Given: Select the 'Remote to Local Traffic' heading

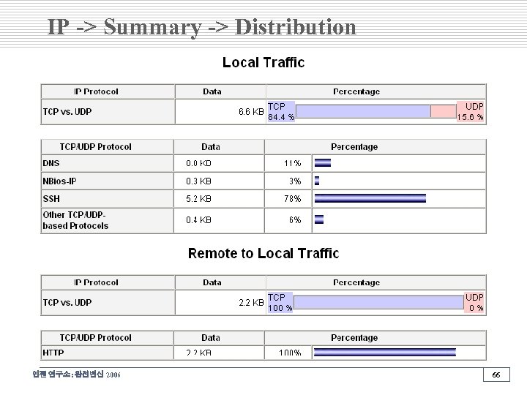Looking at the screenshot, I should [263, 253].
